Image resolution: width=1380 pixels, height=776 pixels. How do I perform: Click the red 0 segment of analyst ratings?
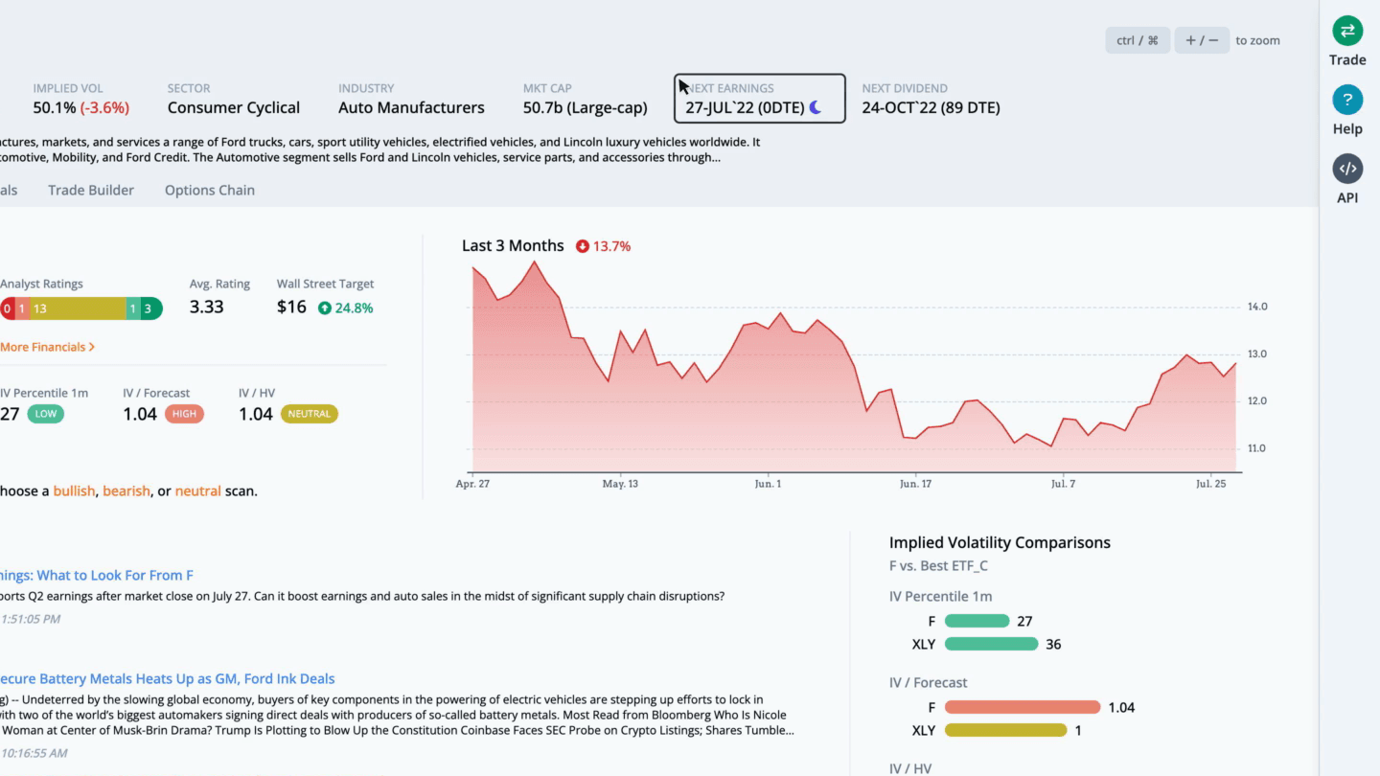click(7, 308)
